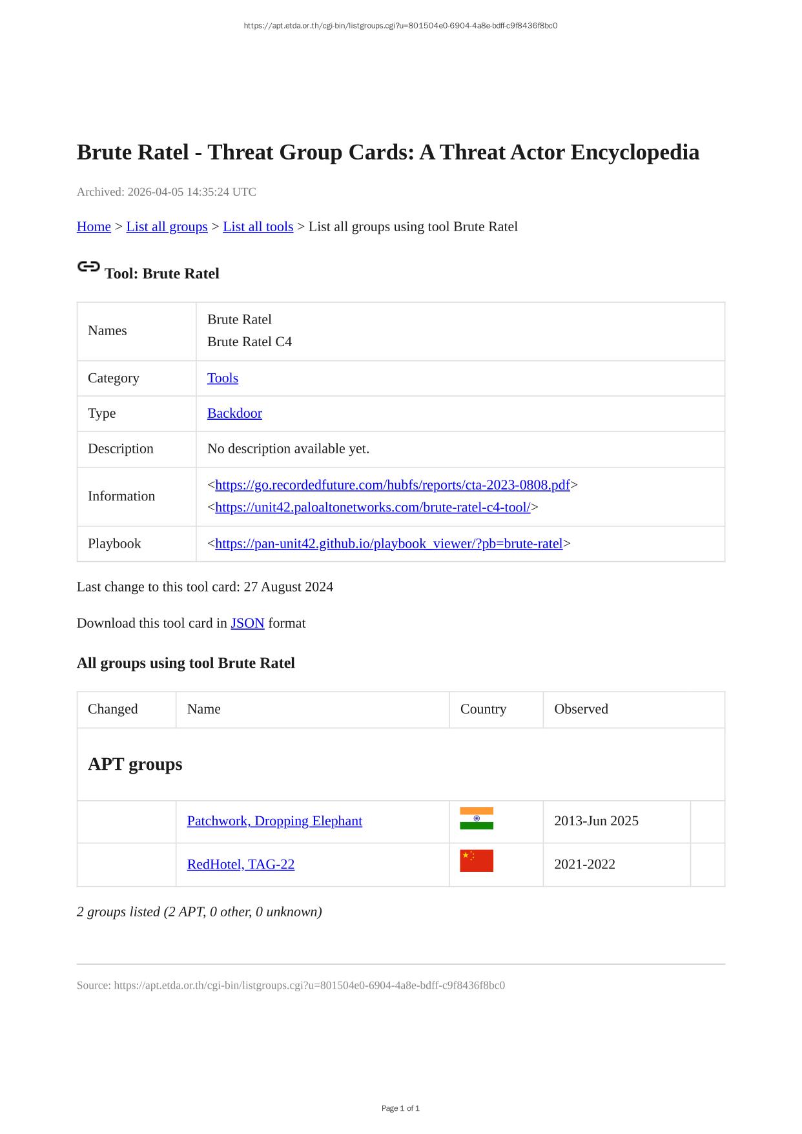Open the Tools category link
The image size is (802, 1134).
coord(223,378)
